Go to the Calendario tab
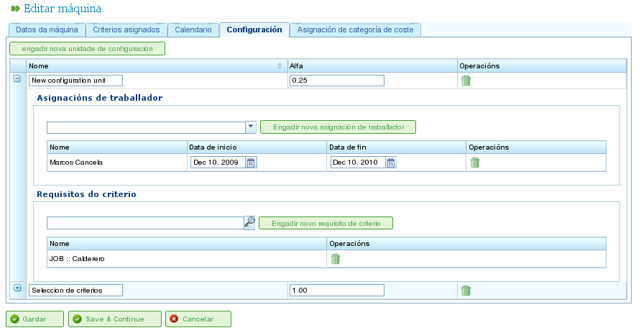The image size is (636, 333). [x=193, y=30]
